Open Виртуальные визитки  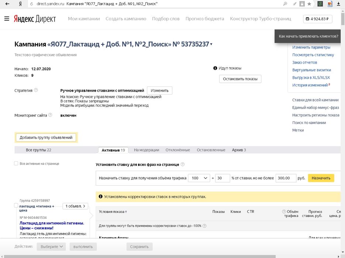pyautogui.click(x=311, y=70)
